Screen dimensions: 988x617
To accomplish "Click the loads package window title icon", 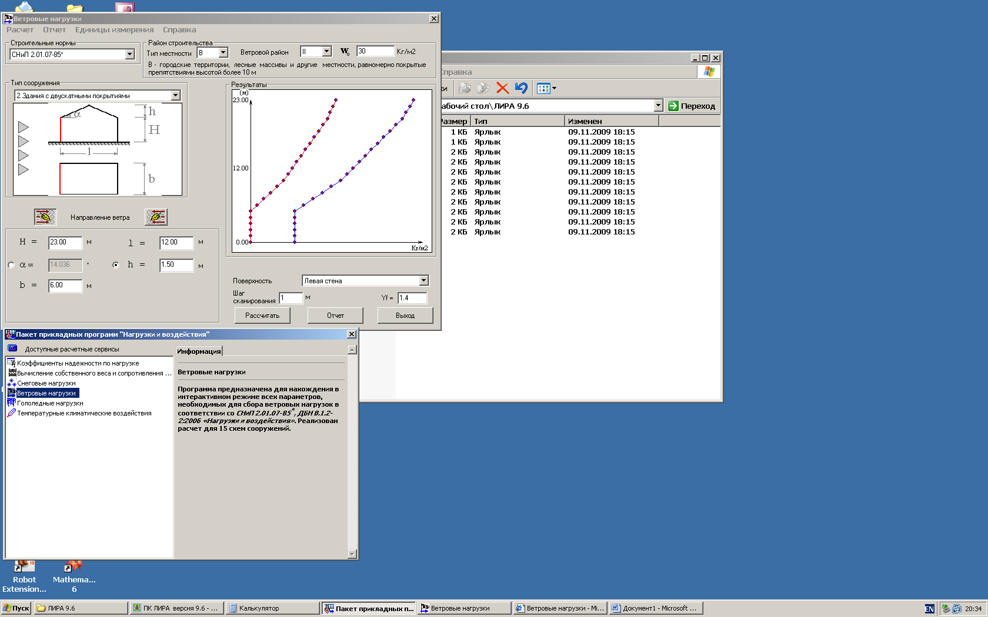I will coord(11,334).
